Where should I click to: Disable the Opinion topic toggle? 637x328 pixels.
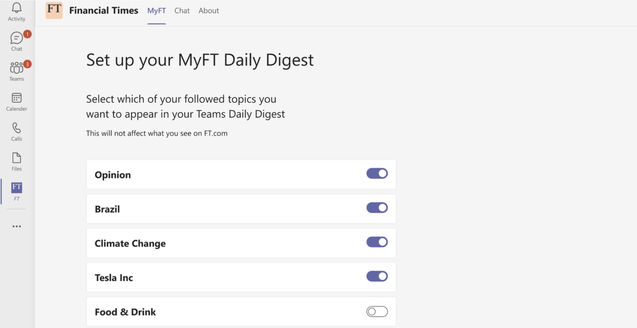[x=377, y=173]
